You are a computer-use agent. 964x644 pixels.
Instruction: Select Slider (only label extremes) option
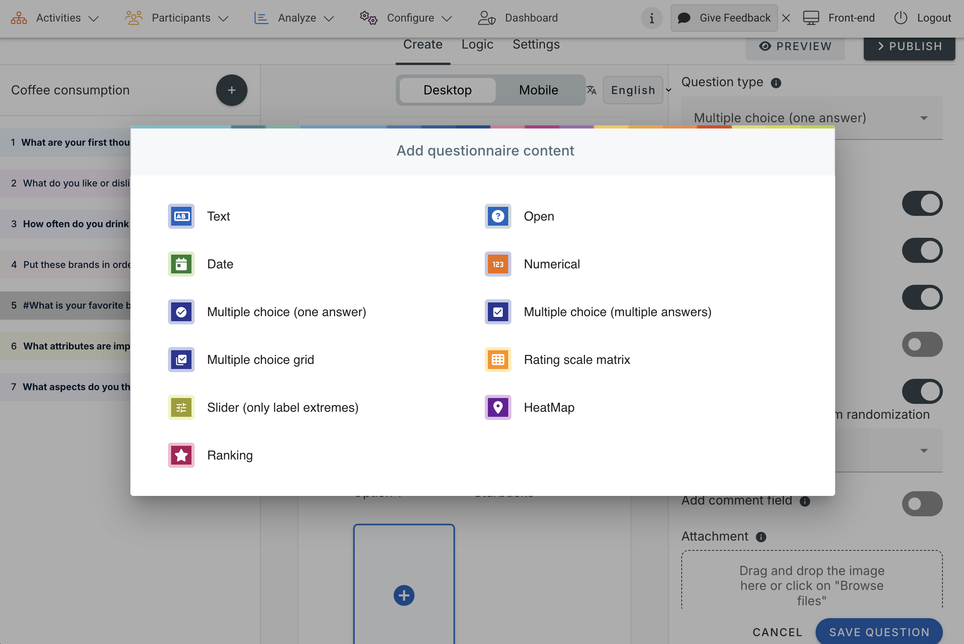282,407
